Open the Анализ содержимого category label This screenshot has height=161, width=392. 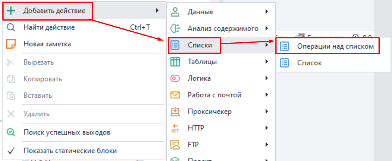tap(223, 28)
